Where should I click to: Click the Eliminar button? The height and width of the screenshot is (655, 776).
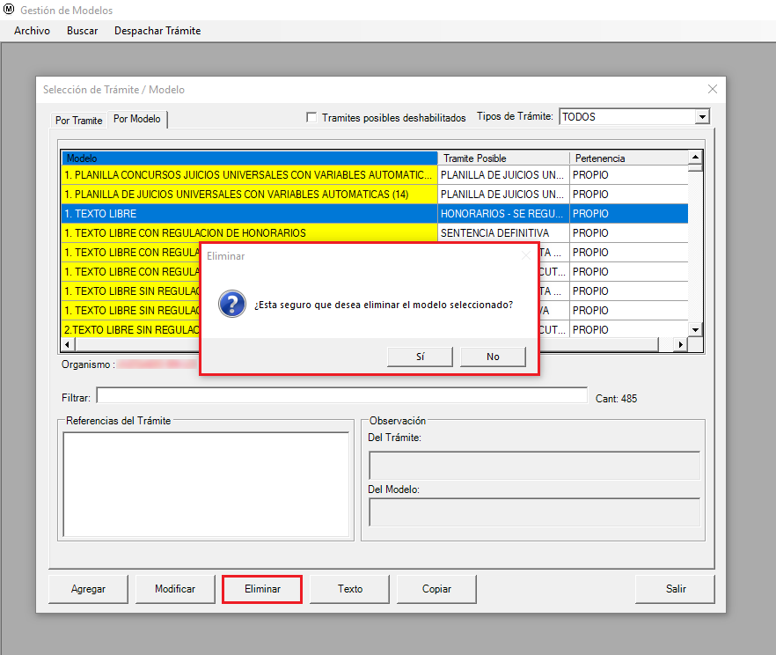262,589
